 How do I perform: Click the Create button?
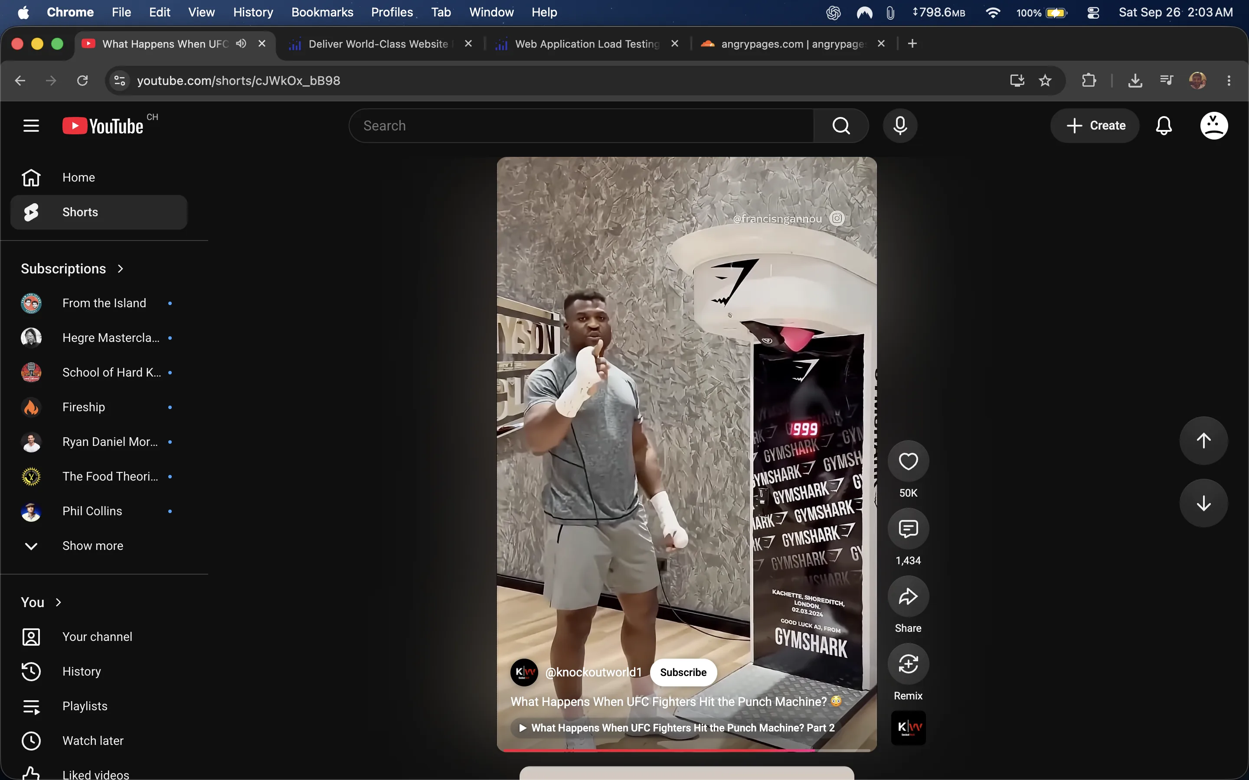coord(1095,125)
